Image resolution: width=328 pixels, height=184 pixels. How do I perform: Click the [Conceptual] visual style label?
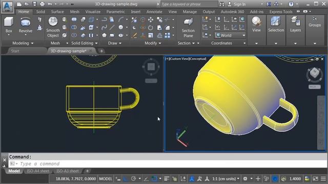[197, 59]
